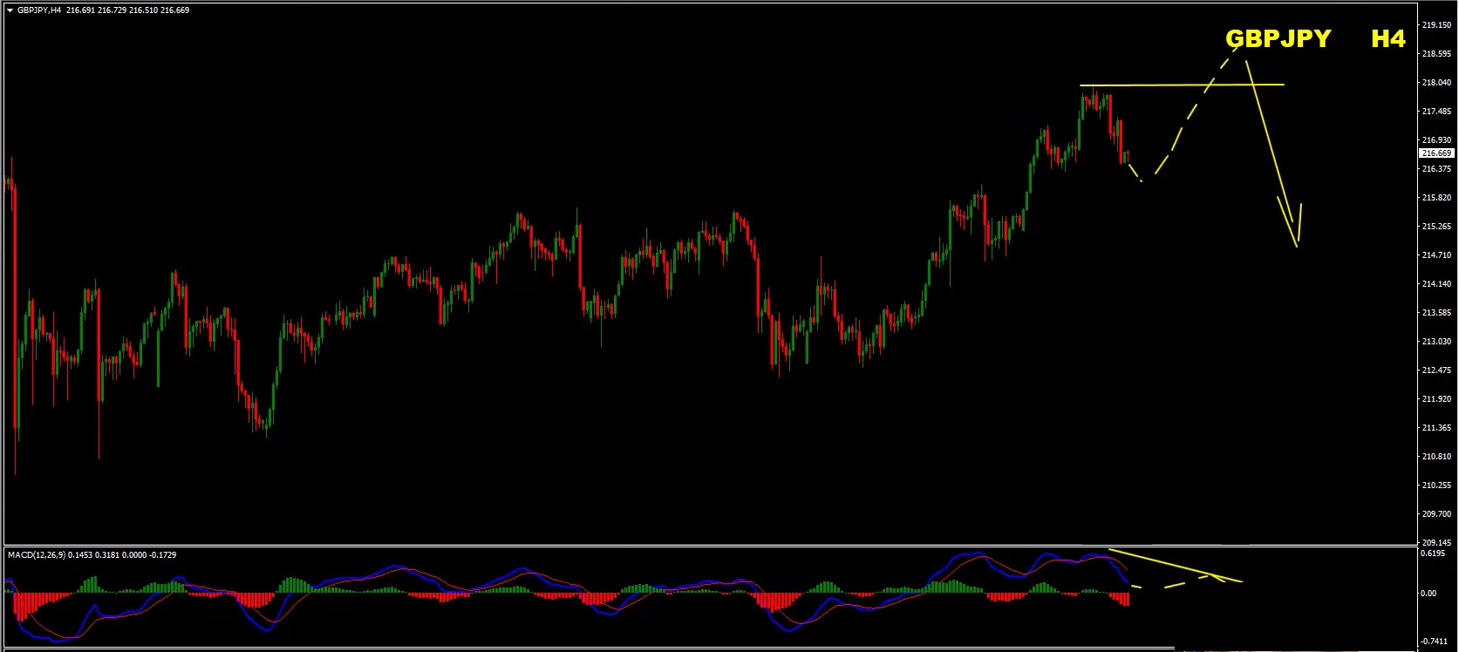This screenshot has width=1459, height=652.
Task: Click the 215.820 price scale label
Action: pos(1436,198)
